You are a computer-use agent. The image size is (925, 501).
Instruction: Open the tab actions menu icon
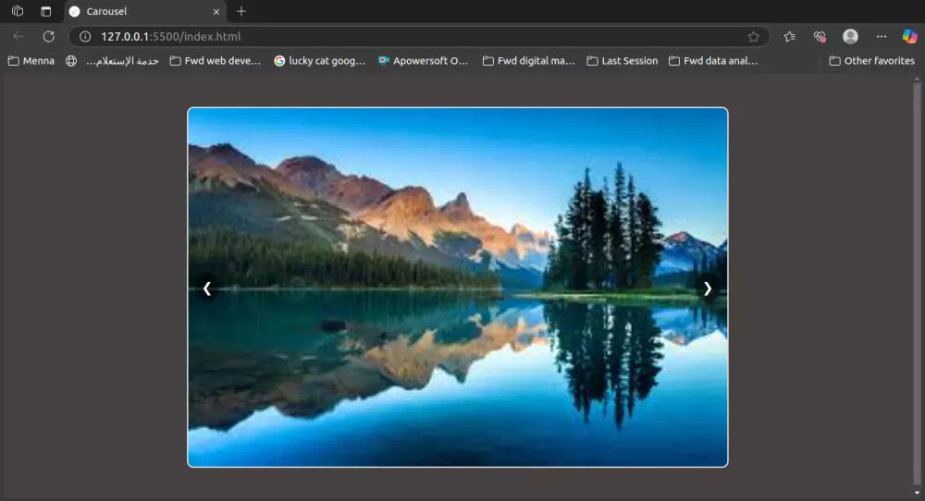[45, 11]
